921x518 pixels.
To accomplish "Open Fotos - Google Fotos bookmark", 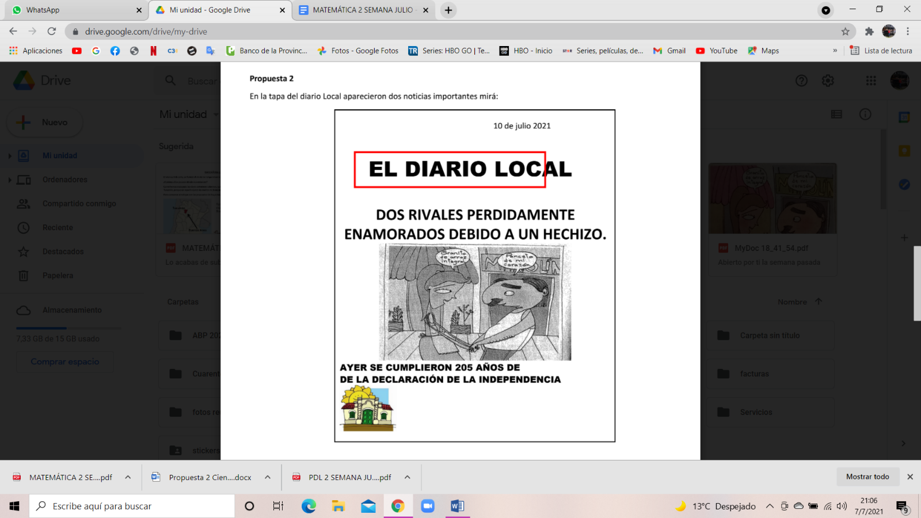I will pos(358,51).
